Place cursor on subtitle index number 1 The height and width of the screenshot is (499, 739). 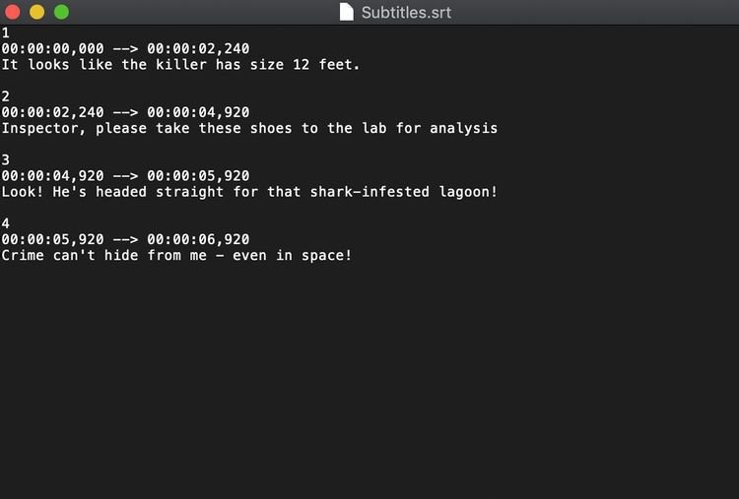tap(5, 32)
